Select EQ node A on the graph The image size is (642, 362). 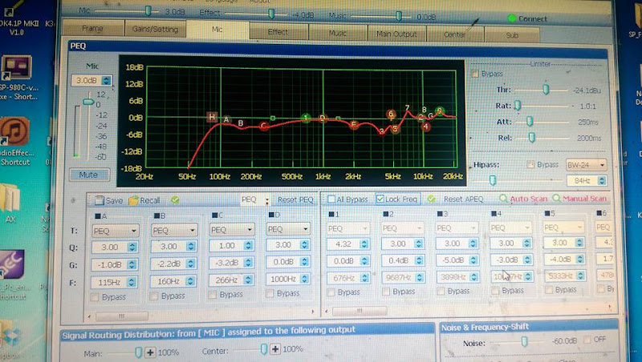coord(226,119)
